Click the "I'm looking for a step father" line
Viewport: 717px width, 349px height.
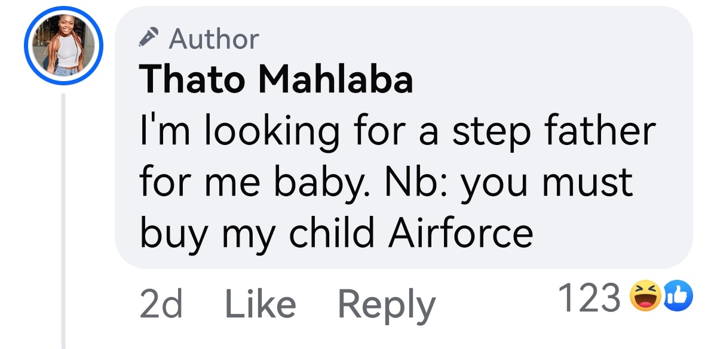tap(397, 132)
